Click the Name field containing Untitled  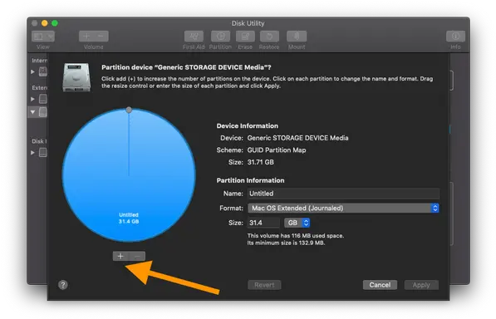[343, 194]
